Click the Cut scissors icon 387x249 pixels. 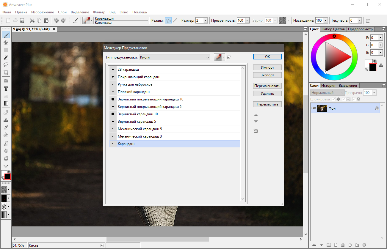tap(32, 21)
